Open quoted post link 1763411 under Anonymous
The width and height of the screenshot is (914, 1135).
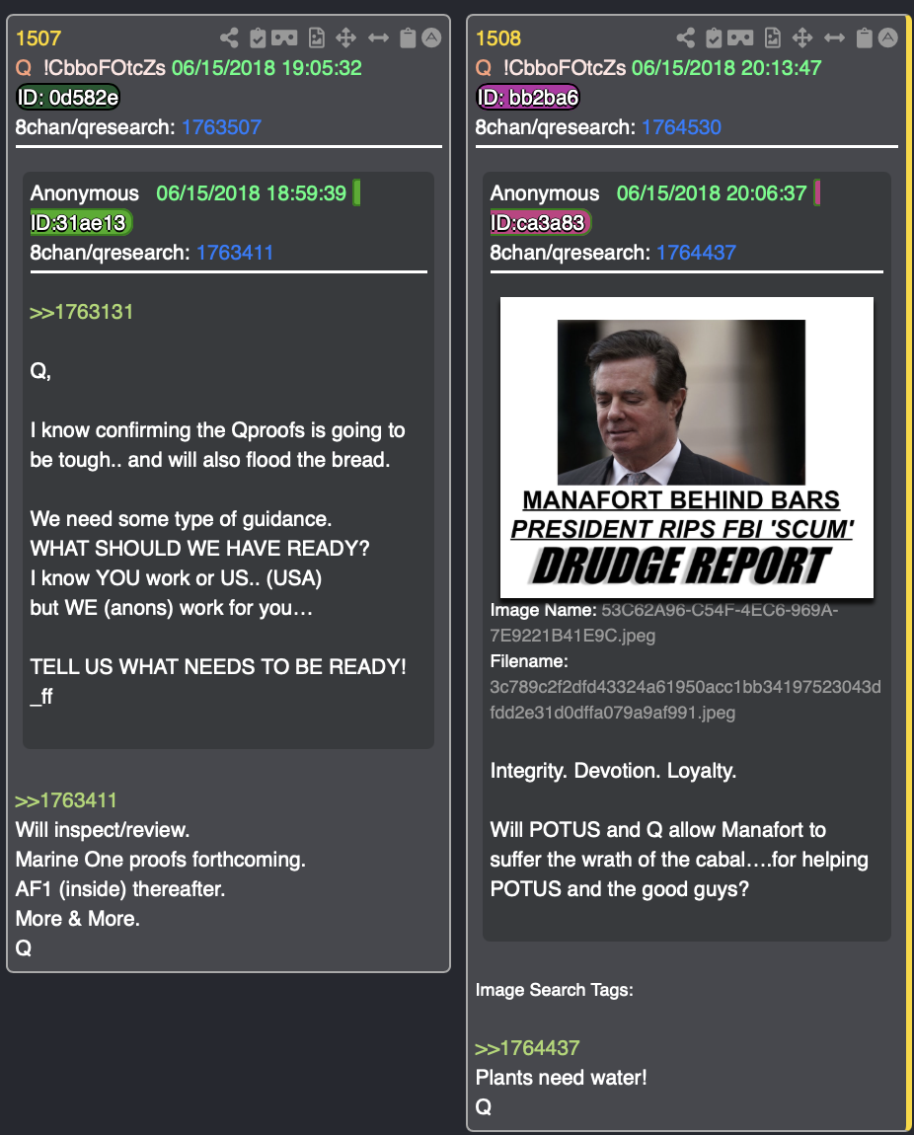tap(235, 253)
